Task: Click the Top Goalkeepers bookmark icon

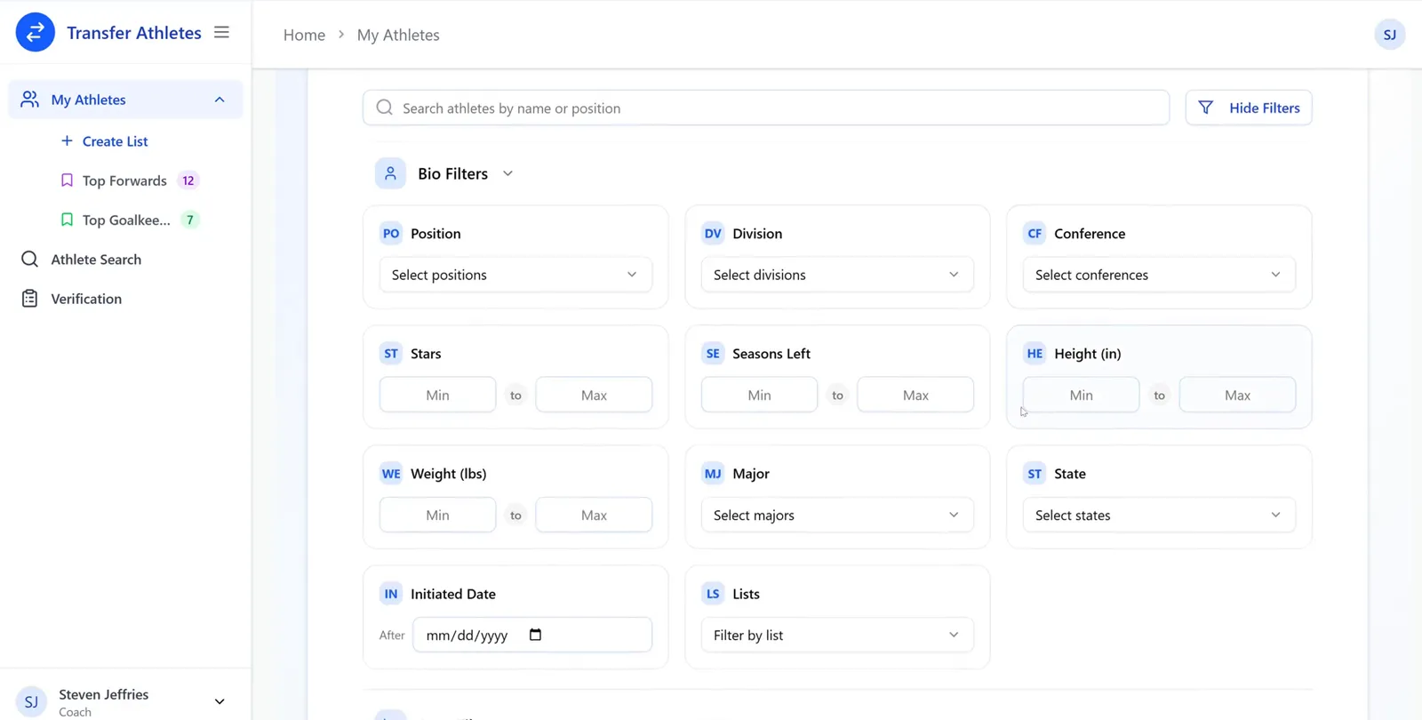Action: point(67,220)
